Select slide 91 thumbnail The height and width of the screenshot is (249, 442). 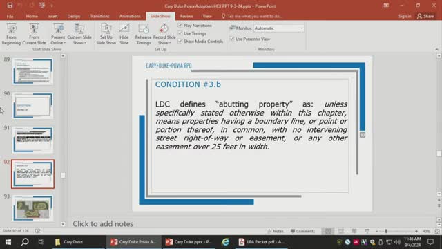[x=32, y=140]
